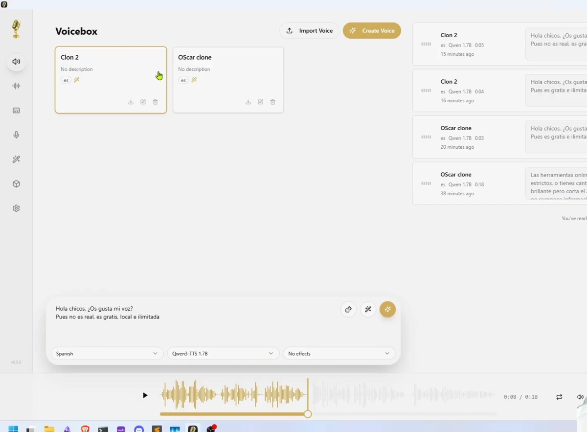Open the Generate speaker tab in sidebar
587x432 pixels.
tap(16, 62)
